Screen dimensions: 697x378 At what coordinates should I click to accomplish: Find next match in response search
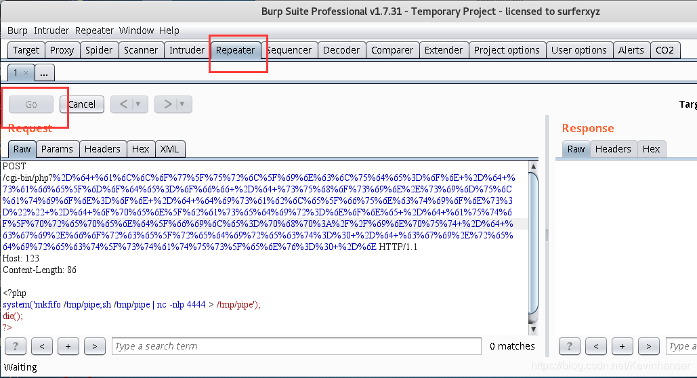tap(648, 346)
